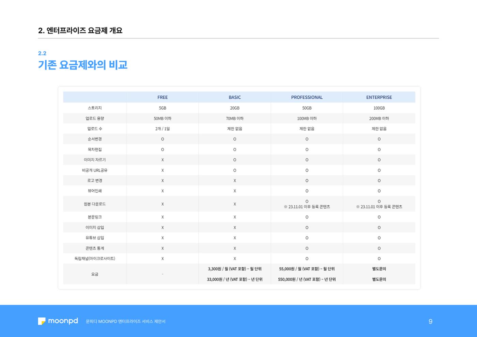Click the 본문링크 row label
The width and height of the screenshot is (477, 337).
tap(95, 217)
